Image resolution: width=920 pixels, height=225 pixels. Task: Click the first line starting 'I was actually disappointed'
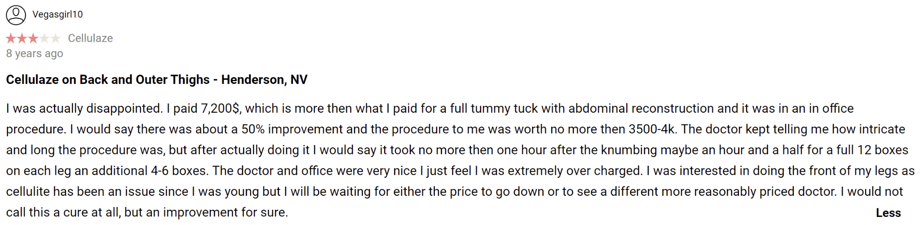click(430, 108)
